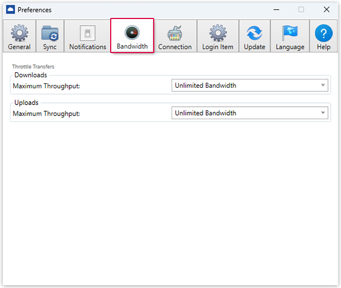
Task: Click the Bandwidth gauge icon
Action: pyautogui.click(x=132, y=32)
